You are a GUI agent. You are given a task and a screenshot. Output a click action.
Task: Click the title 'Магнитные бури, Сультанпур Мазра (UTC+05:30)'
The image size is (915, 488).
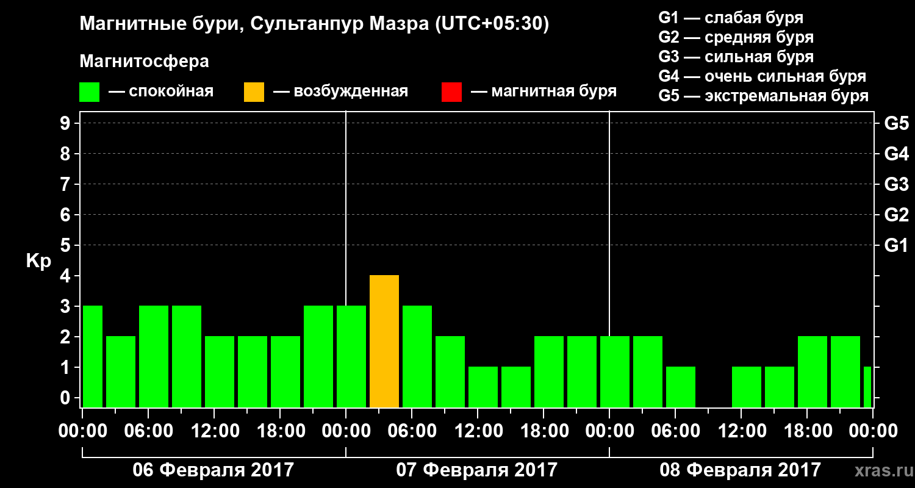pyautogui.click(x=315, y=24)
